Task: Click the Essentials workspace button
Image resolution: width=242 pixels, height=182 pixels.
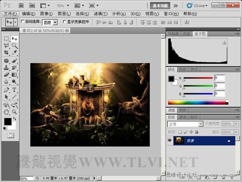Action: pyautogui.click(x=160, y=6)
